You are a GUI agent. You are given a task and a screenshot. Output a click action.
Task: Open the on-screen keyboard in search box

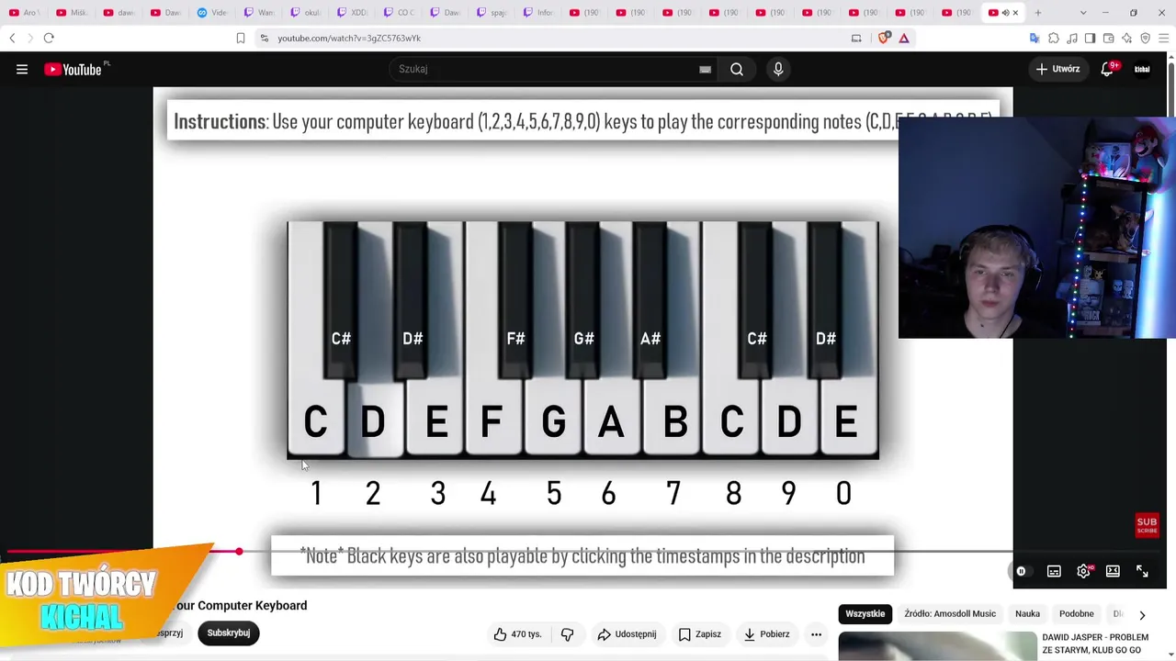(x=705, y=69)
